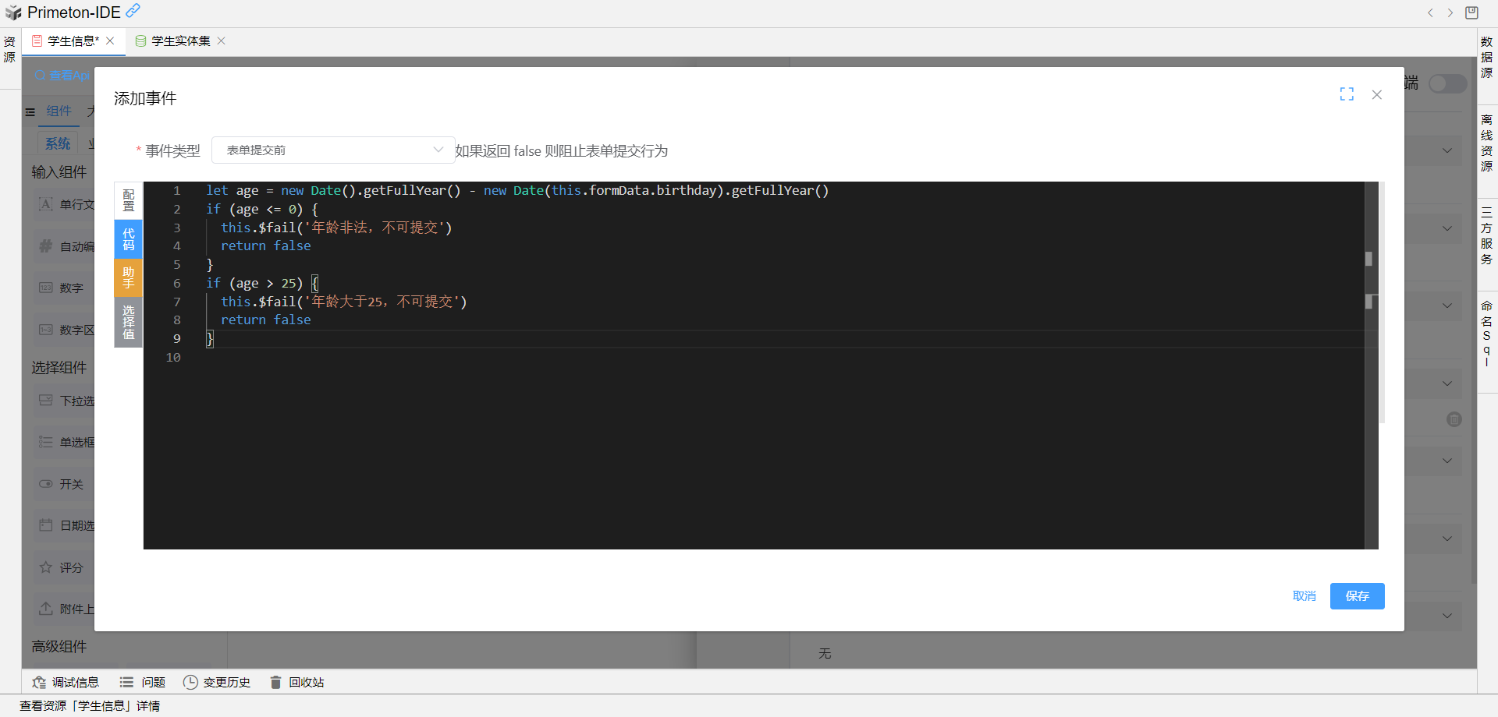Toggle the switch at the top right panel
The height and width of the screenshot is (717, 1498).
coord(1447,84)
